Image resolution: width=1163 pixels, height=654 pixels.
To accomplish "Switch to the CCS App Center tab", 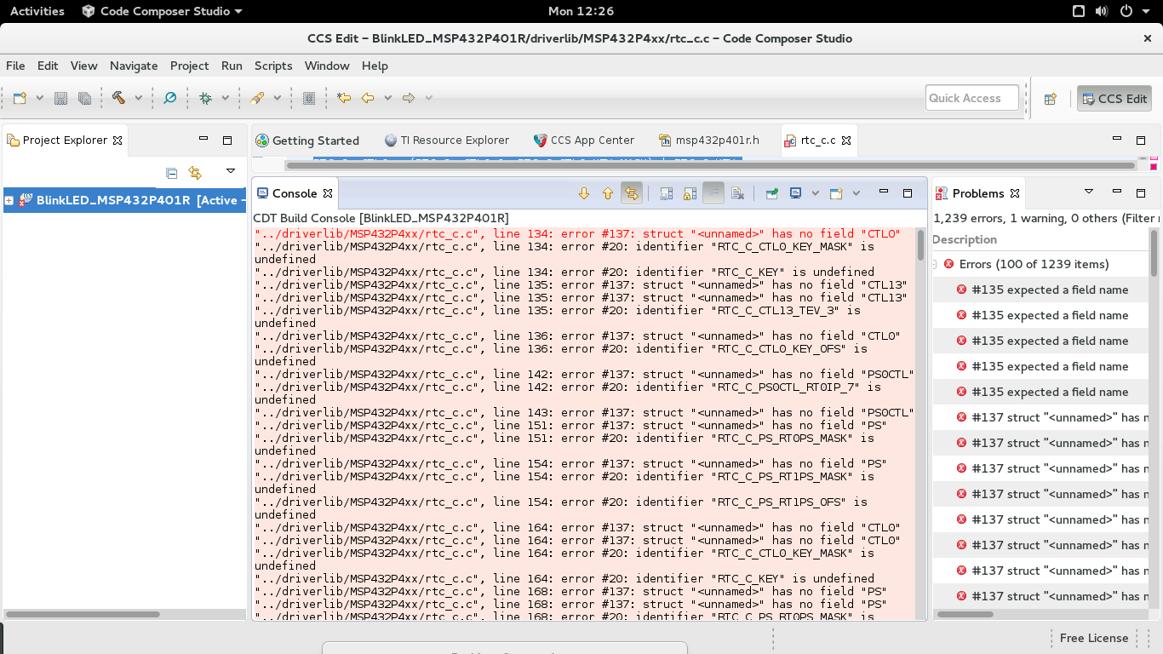I will pyautogui.click(x=584, y=141).
